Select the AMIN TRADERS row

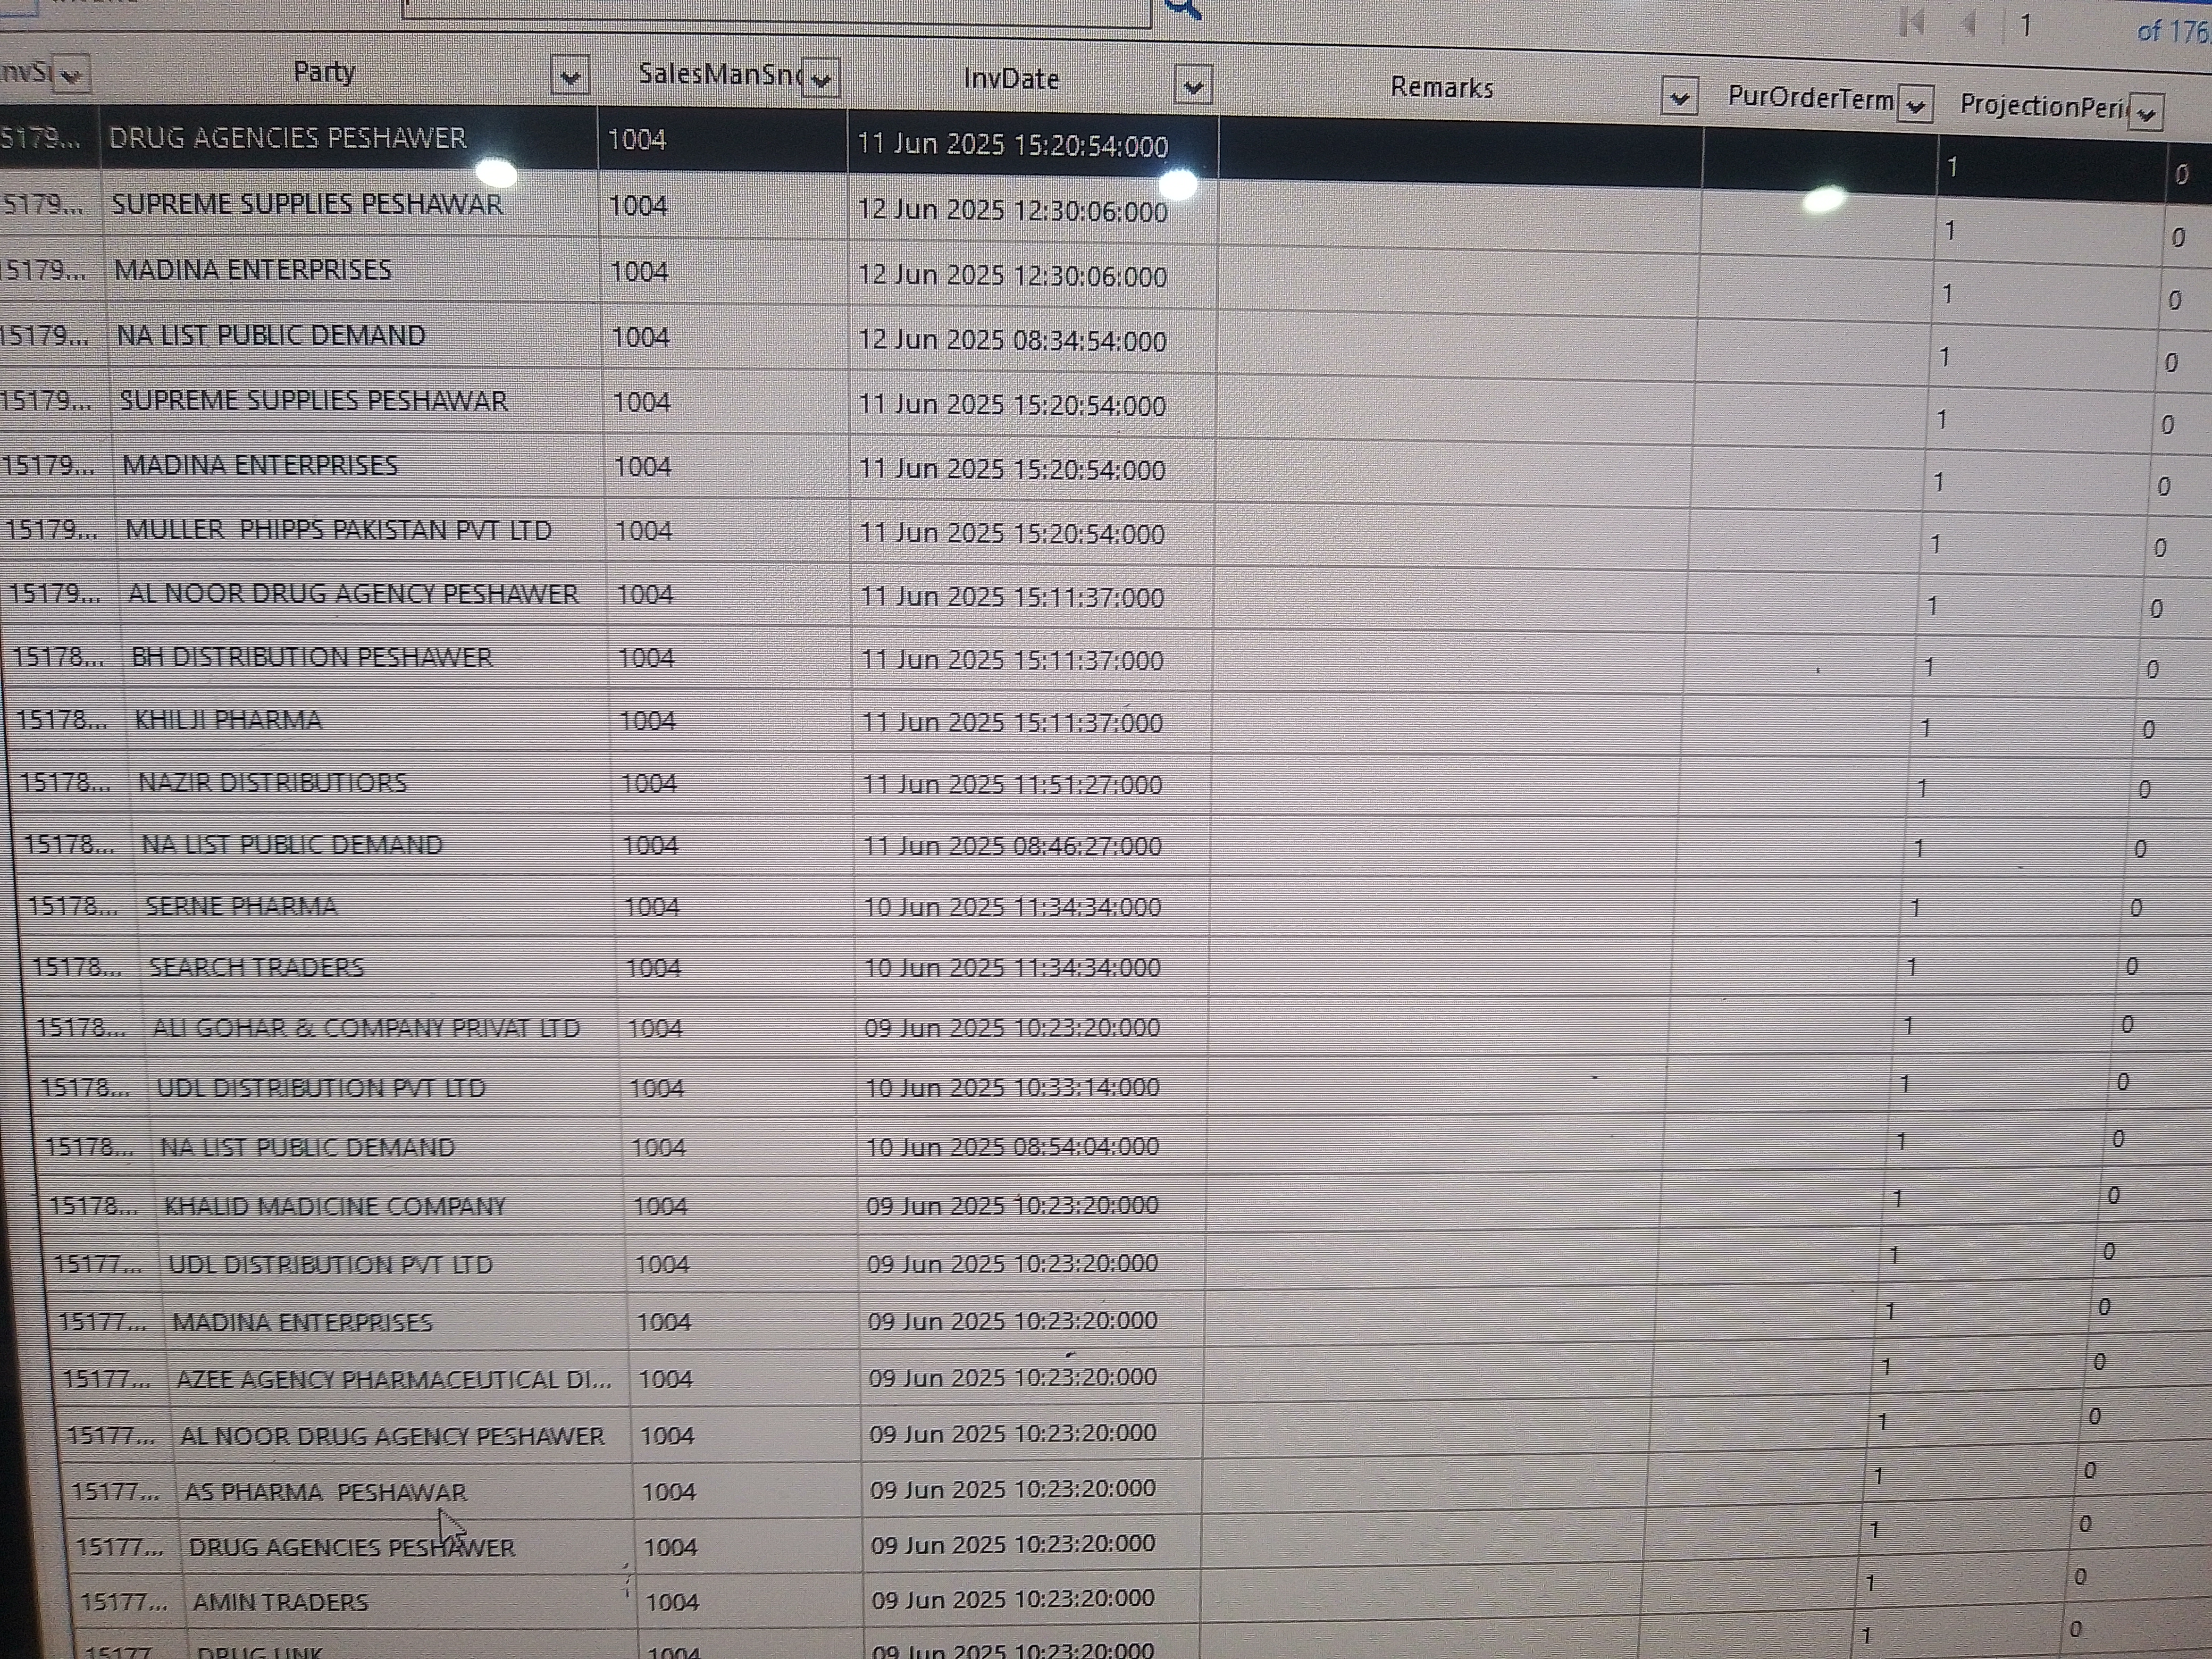(280, 1602)
